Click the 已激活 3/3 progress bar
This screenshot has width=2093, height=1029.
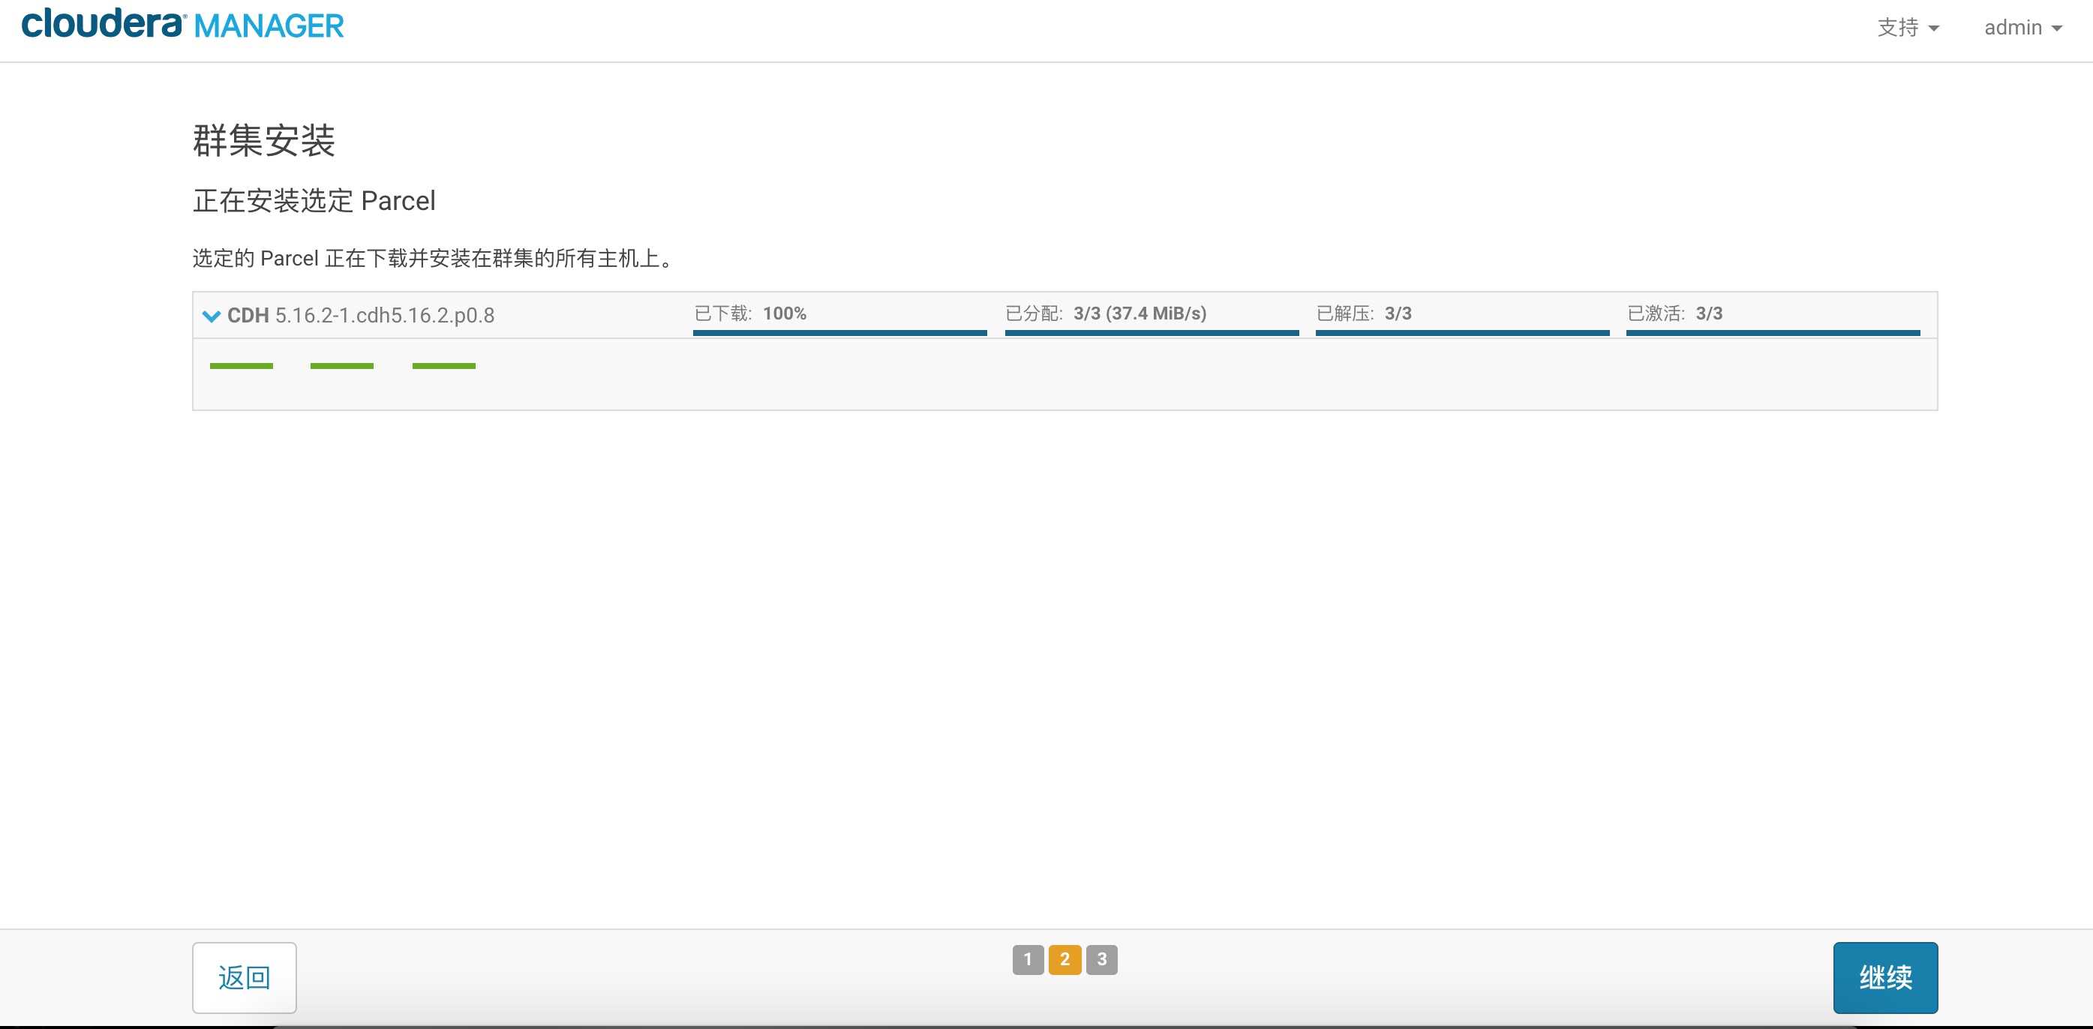(1773, 332)
